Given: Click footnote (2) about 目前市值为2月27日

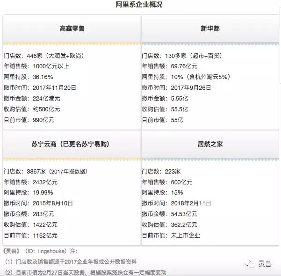Looking at the screenshot, I should click(86, 273).
